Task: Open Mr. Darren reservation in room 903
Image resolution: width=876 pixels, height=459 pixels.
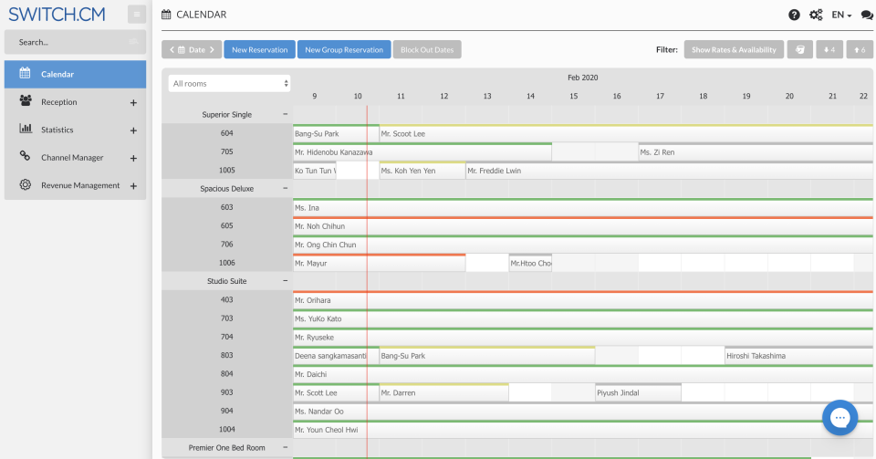Action: point(444,392)
